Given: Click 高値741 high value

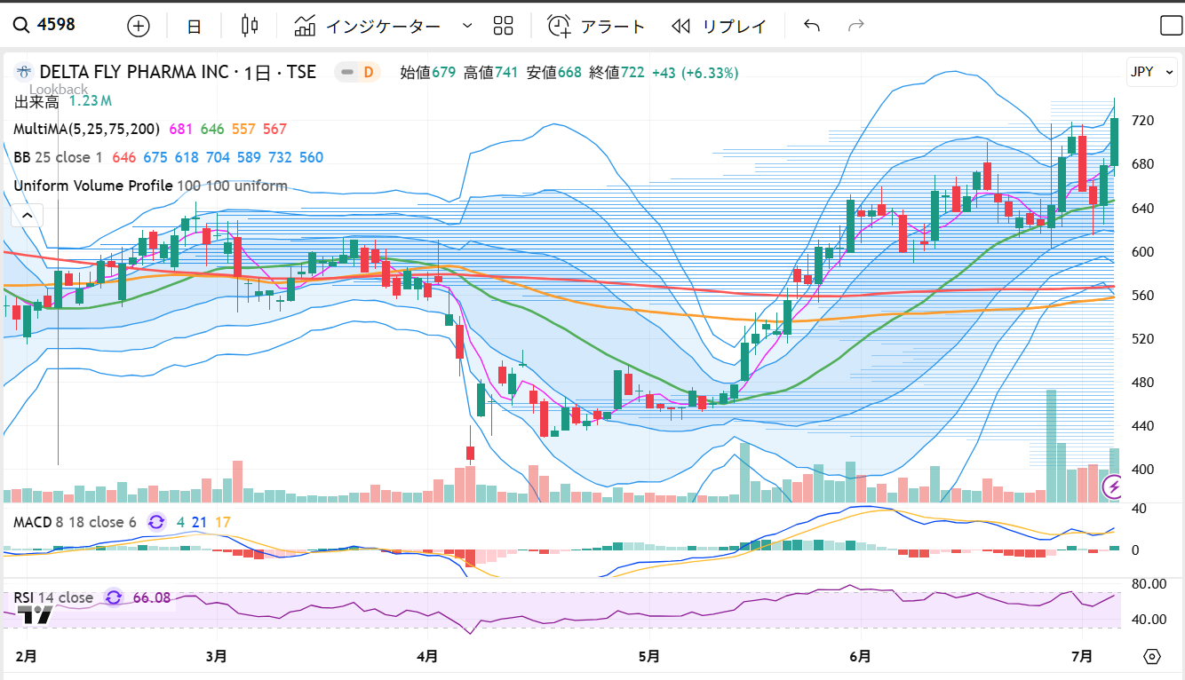Looking at the screenshot, I should coord(490,73).
